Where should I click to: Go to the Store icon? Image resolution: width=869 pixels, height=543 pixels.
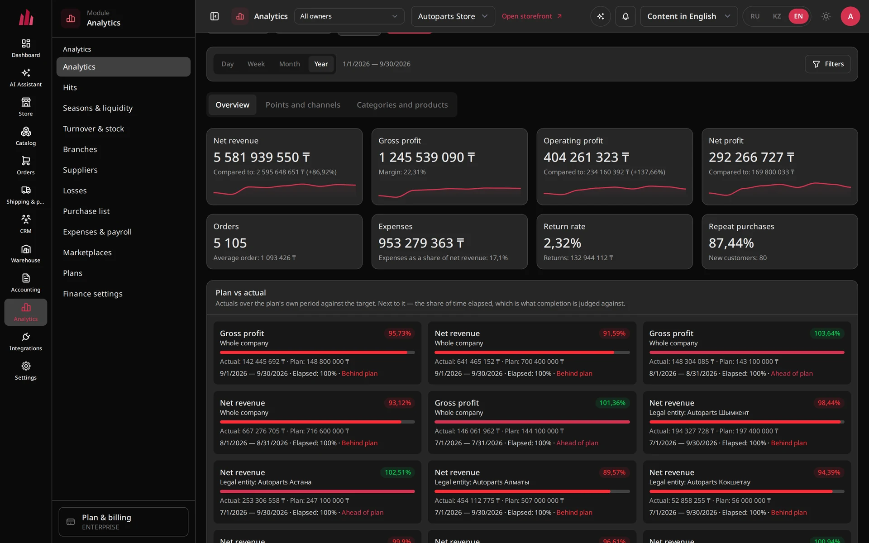point(26,102)
